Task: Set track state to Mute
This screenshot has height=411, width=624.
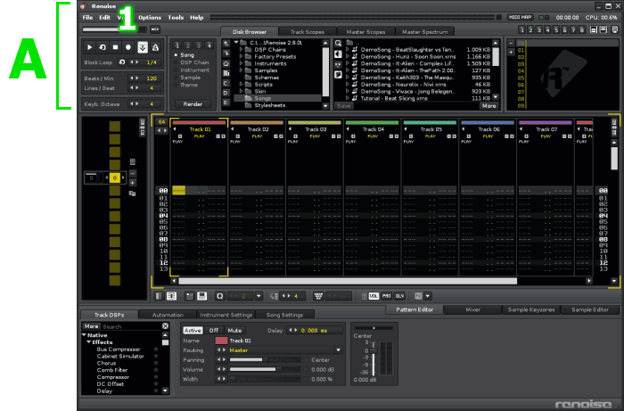Action: (x=234, y=330)
